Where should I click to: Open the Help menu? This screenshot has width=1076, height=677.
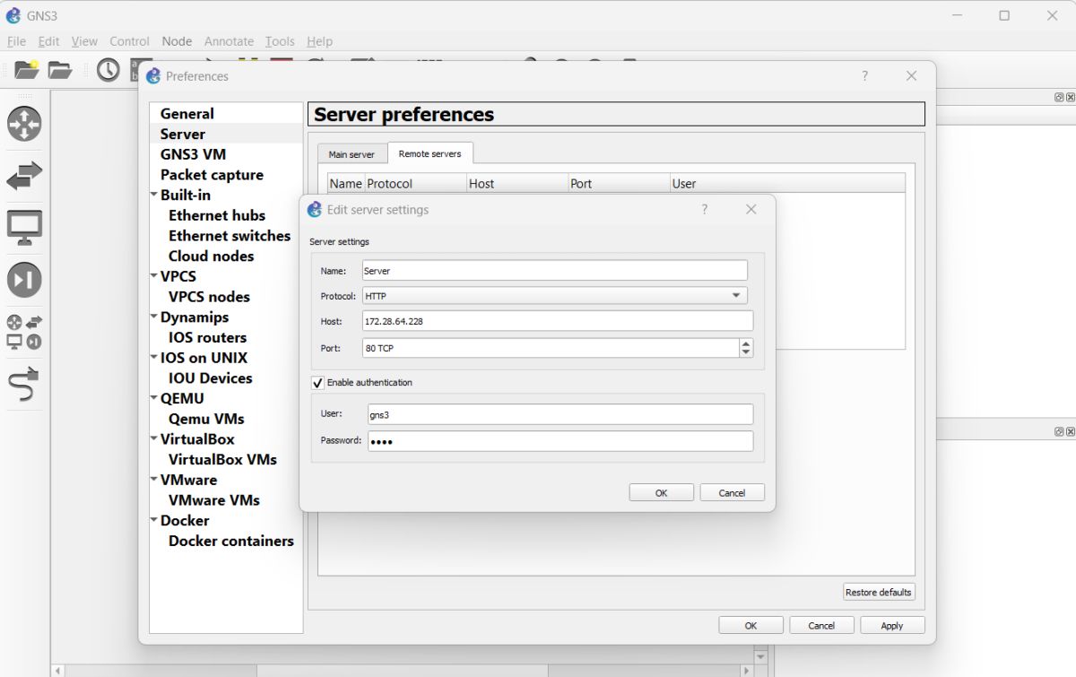[319, 41]
